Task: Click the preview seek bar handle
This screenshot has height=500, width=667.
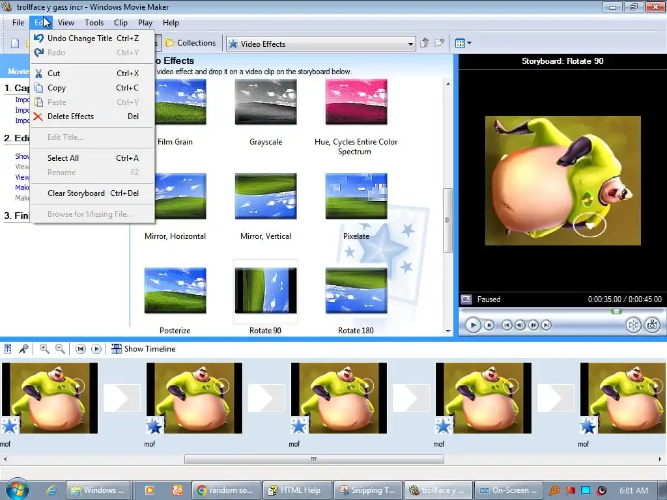Action: pos(616,312)
